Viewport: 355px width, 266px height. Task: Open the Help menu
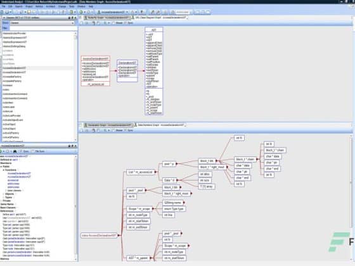click(91, 6)
